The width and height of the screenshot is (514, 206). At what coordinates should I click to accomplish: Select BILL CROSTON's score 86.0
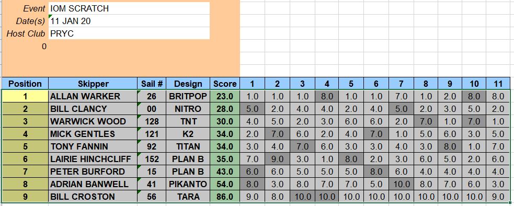(225, 197)
